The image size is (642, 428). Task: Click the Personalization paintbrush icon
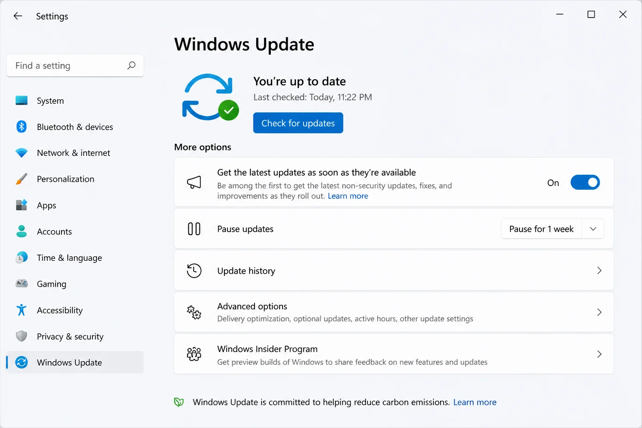[x=21, y=179]
